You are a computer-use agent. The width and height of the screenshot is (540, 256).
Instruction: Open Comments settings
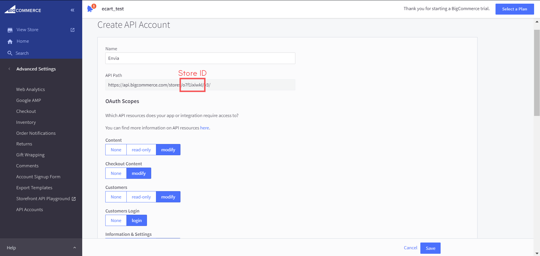point(27,166)
